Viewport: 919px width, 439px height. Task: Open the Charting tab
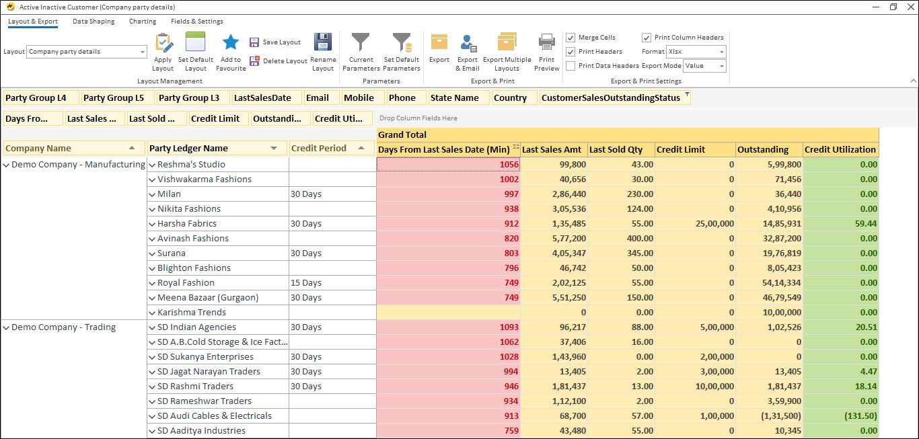click(142, 21)
